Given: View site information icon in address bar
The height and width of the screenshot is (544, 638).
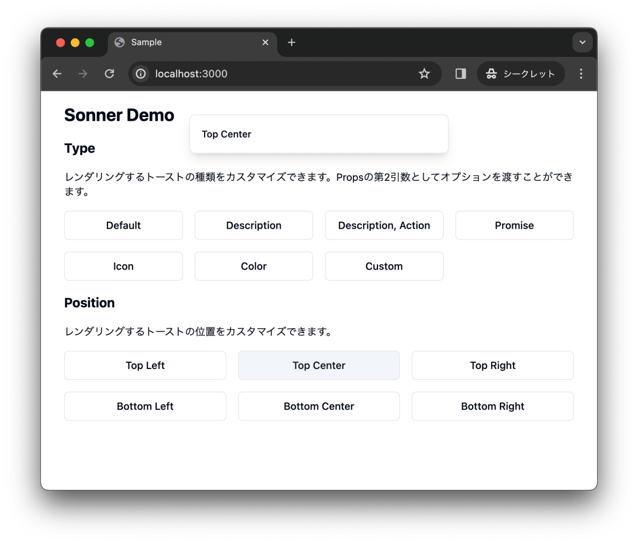Looking at the screenshot, I should coord(141,74).
